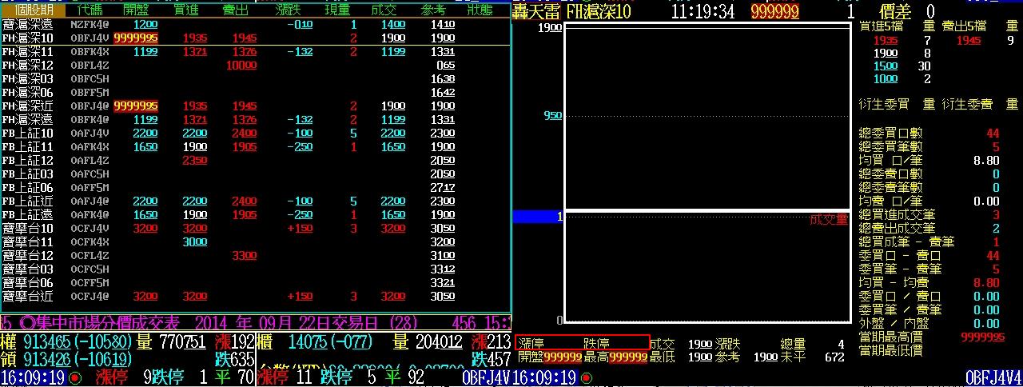This screenshot has width=1023, height=387.
Task: Click the 代碼 column header
Action: point(89,10)
